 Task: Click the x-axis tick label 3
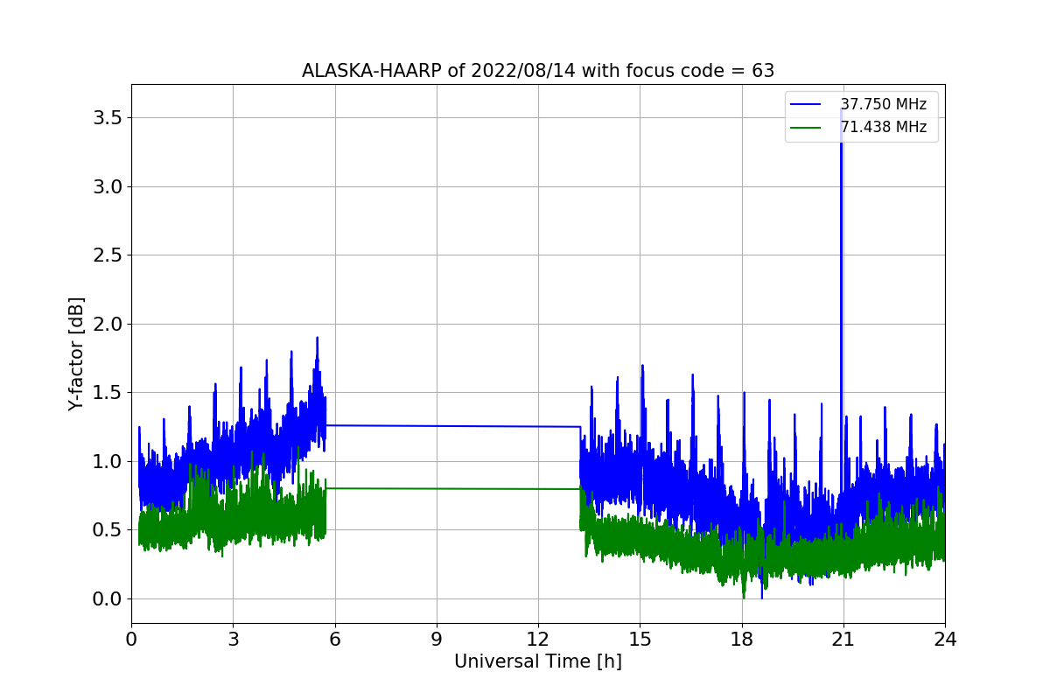[233, 640]
